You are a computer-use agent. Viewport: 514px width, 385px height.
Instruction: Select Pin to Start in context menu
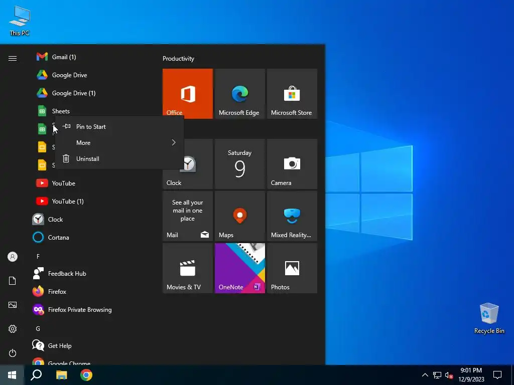(x=119, y=126)
